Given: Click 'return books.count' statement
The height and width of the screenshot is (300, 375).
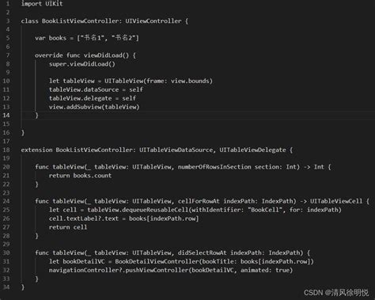Looking at the screenshot, I should click(x=80, y=176).
